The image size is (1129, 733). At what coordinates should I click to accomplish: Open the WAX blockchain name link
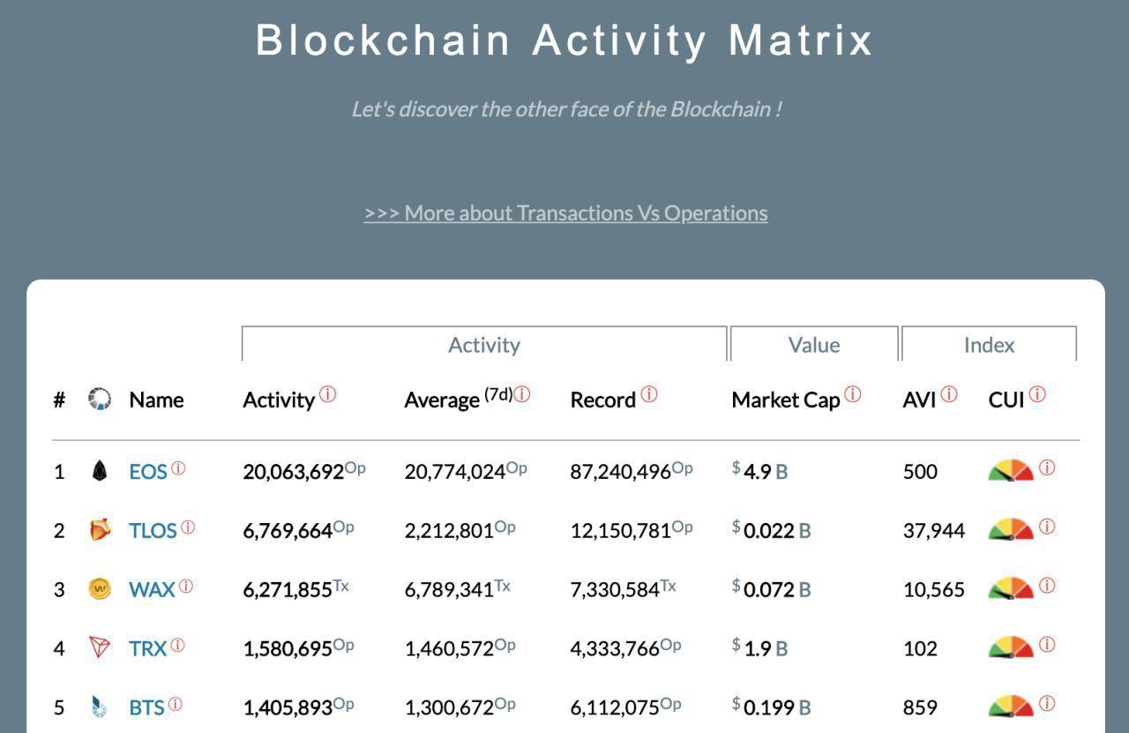point(152,589)
